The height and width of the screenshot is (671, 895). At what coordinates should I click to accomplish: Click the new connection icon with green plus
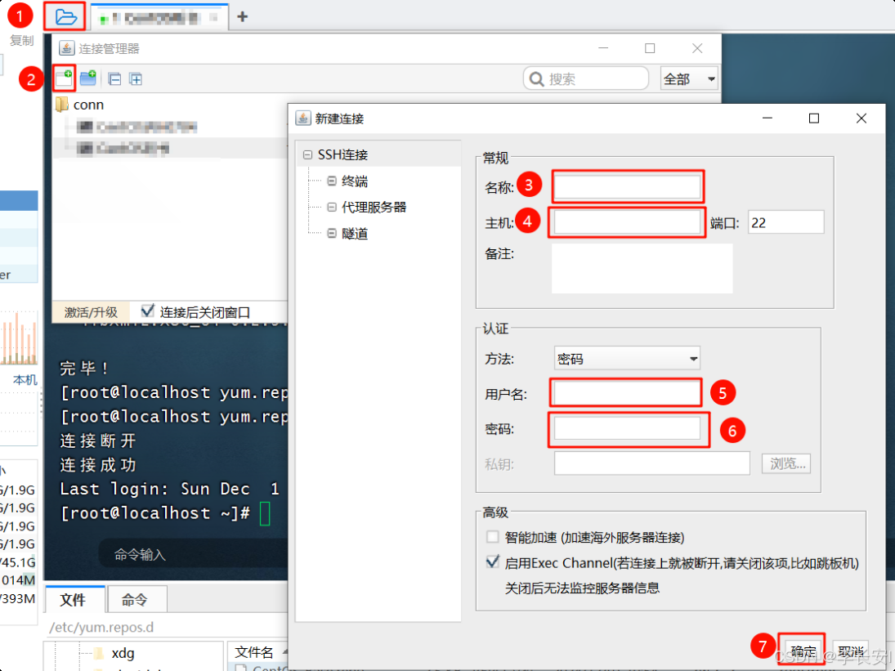64,78
